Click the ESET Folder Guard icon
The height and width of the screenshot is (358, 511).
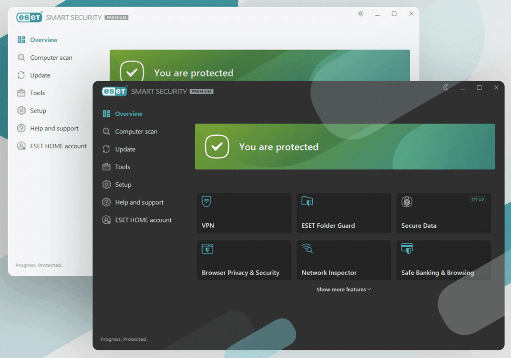(x=307, y=201)
